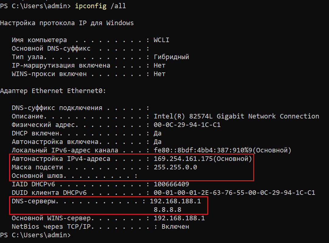Screen dimensions: 329x243
Task: Click the DUID клиента DHCPv6 value
Action: point(234,193)
